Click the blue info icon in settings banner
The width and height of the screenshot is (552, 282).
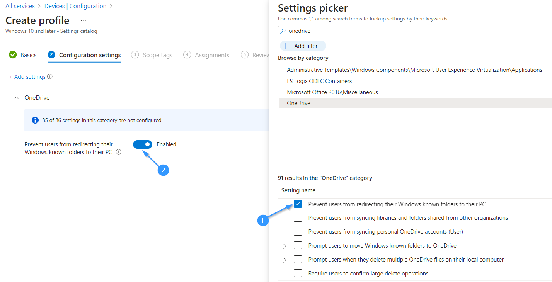(35, 120)
